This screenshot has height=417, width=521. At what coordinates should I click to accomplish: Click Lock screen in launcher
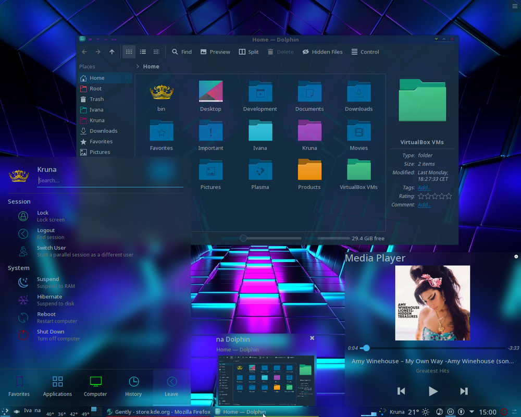pyautogui.click(x=51, y=216)
